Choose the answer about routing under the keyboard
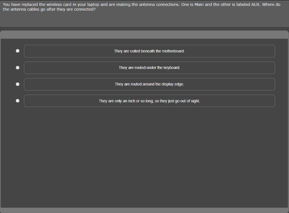Image resolution: width=289 pixels, height=213 pixels. click(x=149, y=68)
